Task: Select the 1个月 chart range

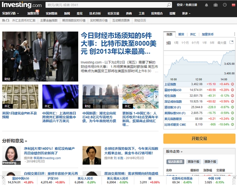Action: pyautogui.click(x=185, y=43)
